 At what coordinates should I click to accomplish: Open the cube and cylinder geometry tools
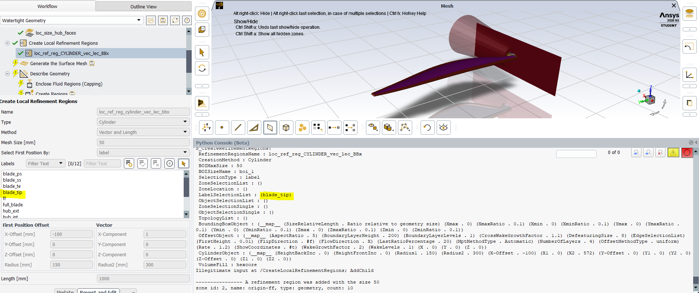(389, 128)
